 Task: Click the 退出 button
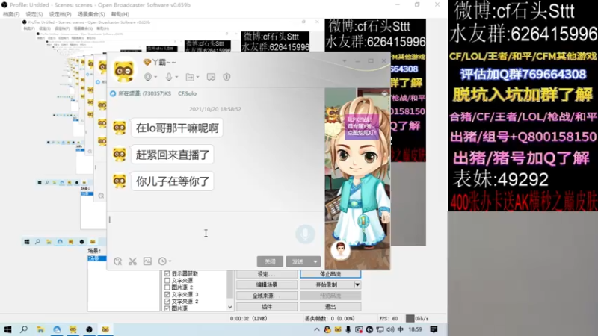tap(330, 307)
